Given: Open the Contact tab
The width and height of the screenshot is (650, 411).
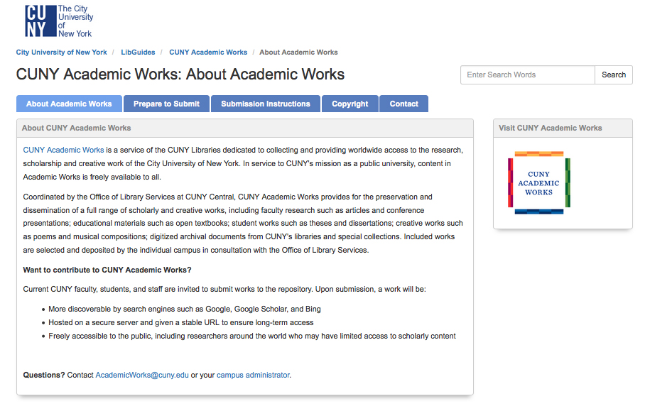Looking at the screenshot, I should 403,104.
